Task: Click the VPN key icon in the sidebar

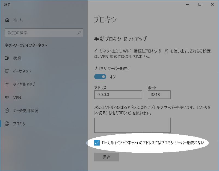Action: click(x=6, y=98)
